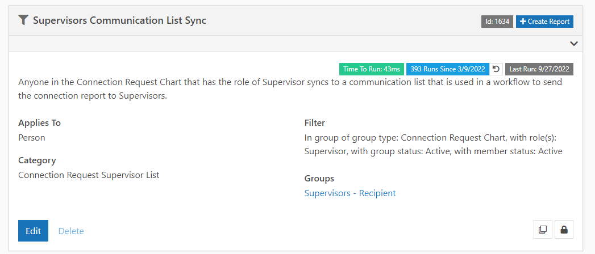Viewport: 595px width, 254px height.
Task: Click Connection Request Supervisor List text
Action: pos(89,175)
